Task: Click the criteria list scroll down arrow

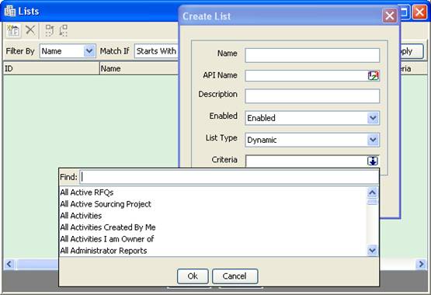Action: pyautogui.click(x=372, y=251)
